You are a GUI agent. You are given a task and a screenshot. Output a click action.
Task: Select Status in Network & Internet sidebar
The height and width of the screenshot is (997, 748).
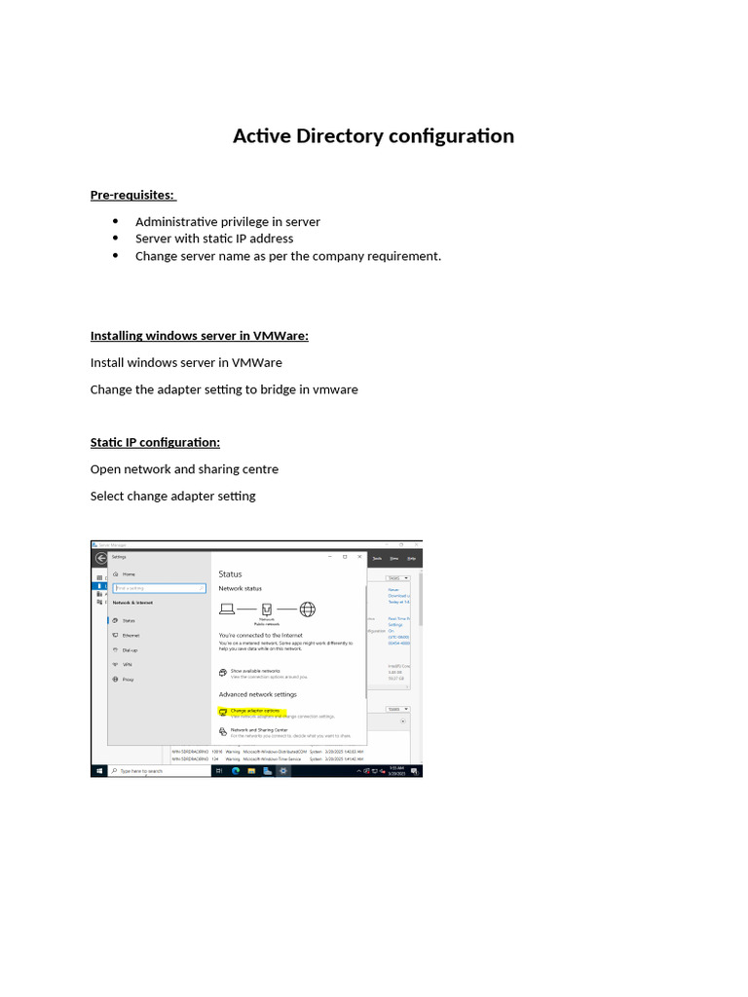pos(124,620)
